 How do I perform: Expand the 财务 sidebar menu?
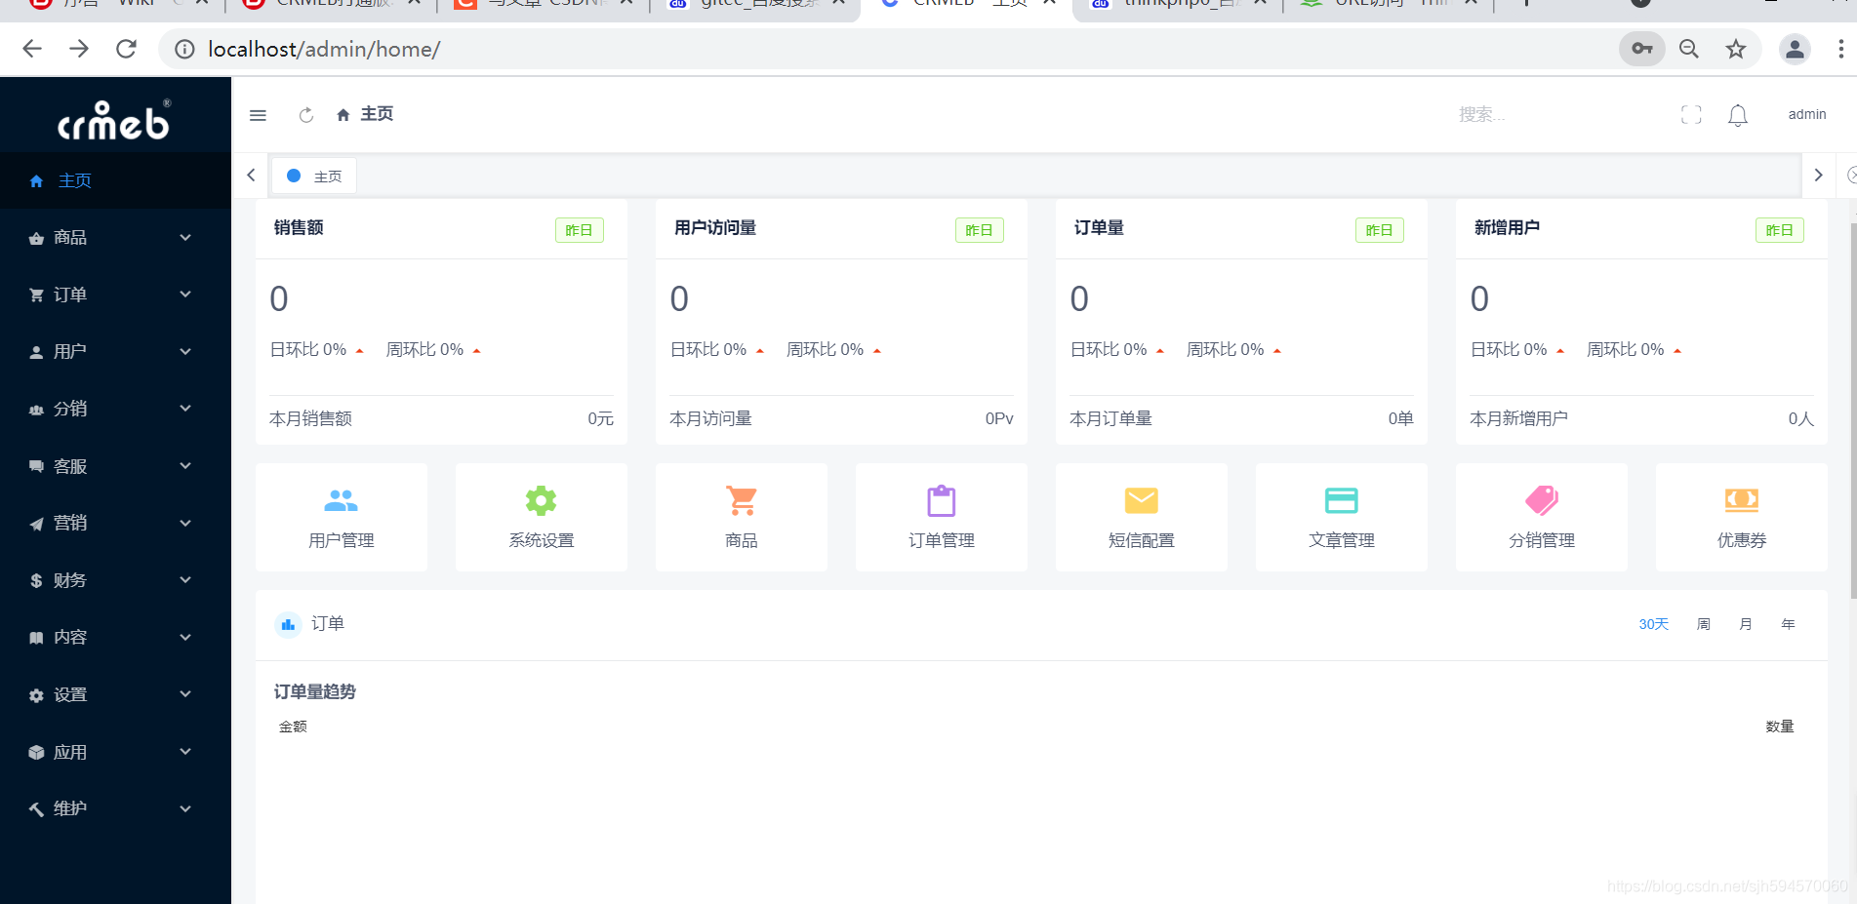[x=115, y=580]
